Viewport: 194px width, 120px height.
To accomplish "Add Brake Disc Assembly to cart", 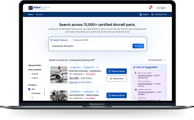I will [x=116, y=79].
